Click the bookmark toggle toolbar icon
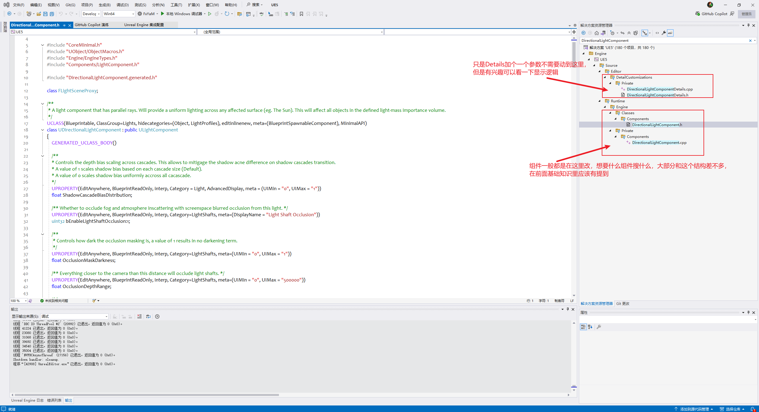This screenshot has width=759, height=412. (301, 14)
